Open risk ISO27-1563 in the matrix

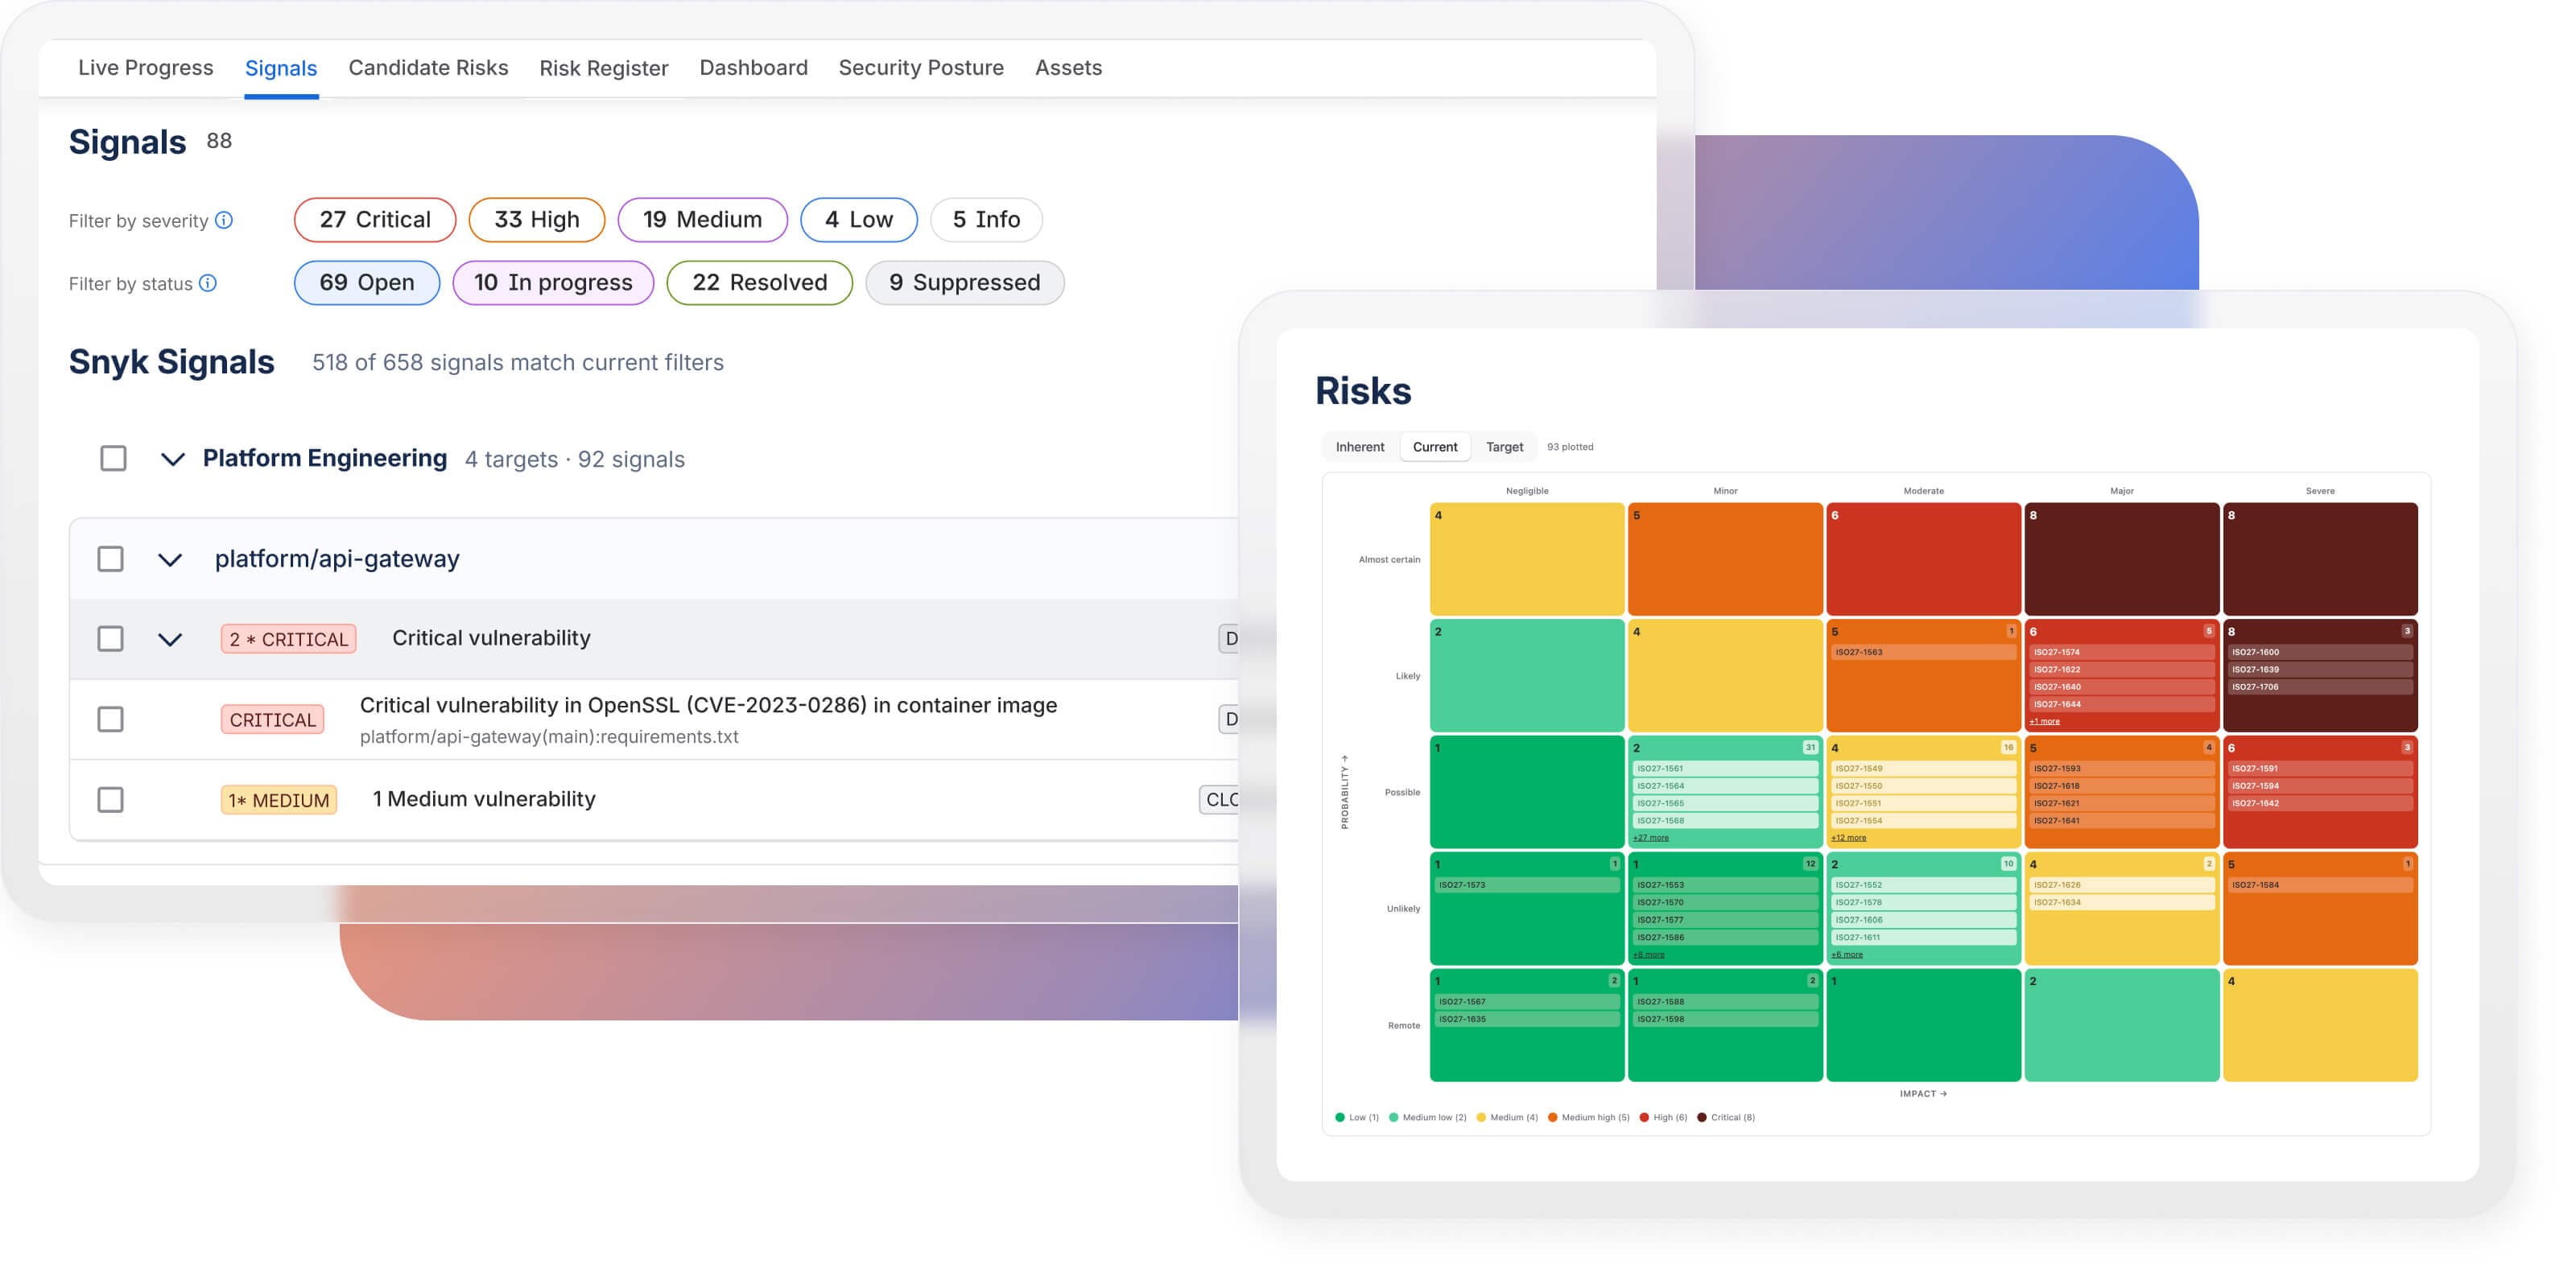pos(1923,652)
